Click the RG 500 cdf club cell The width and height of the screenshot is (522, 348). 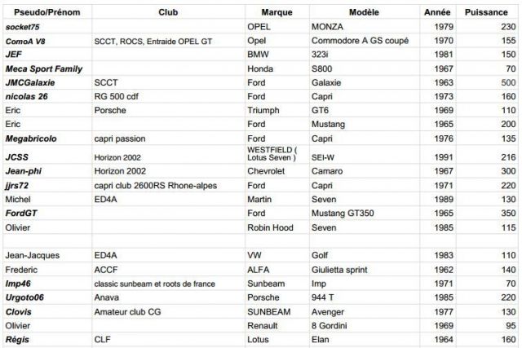click(120, 96)
